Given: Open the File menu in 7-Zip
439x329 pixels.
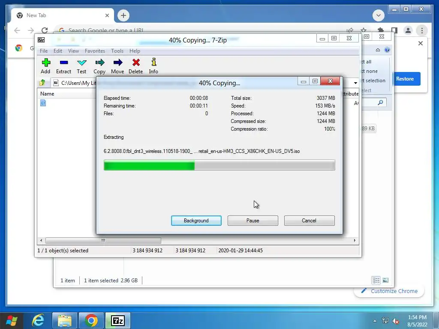Looking at the screenshot, I should click(x=44, y=51).
